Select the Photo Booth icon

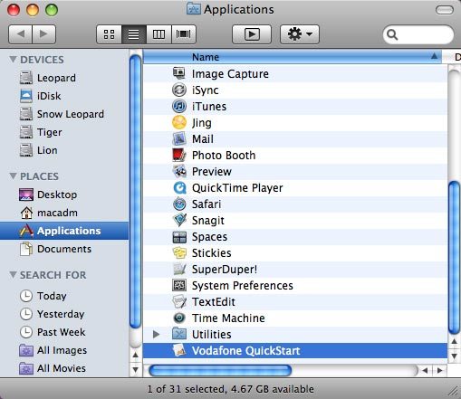tap(179, 155)
